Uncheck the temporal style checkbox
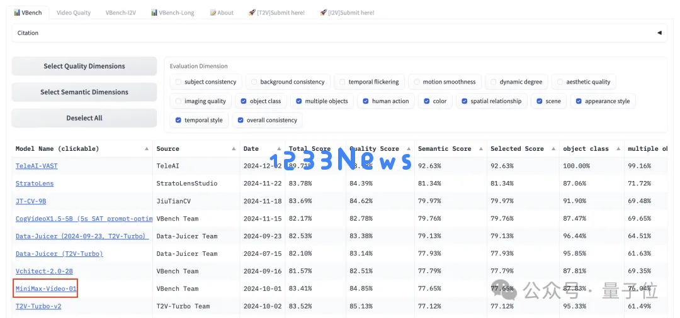Image resolution: width=680 pixels, height=318 pixels. 178,120
